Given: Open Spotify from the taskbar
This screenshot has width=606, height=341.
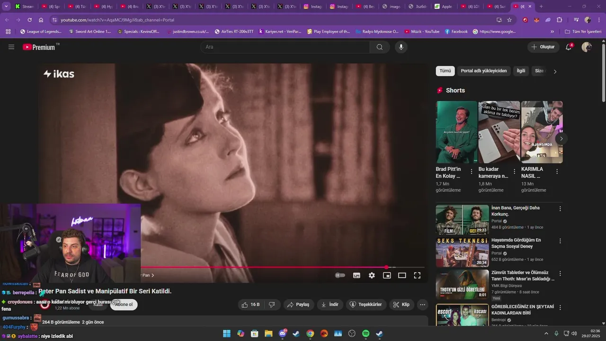Looking at the screenshot, I should [365, 333].
